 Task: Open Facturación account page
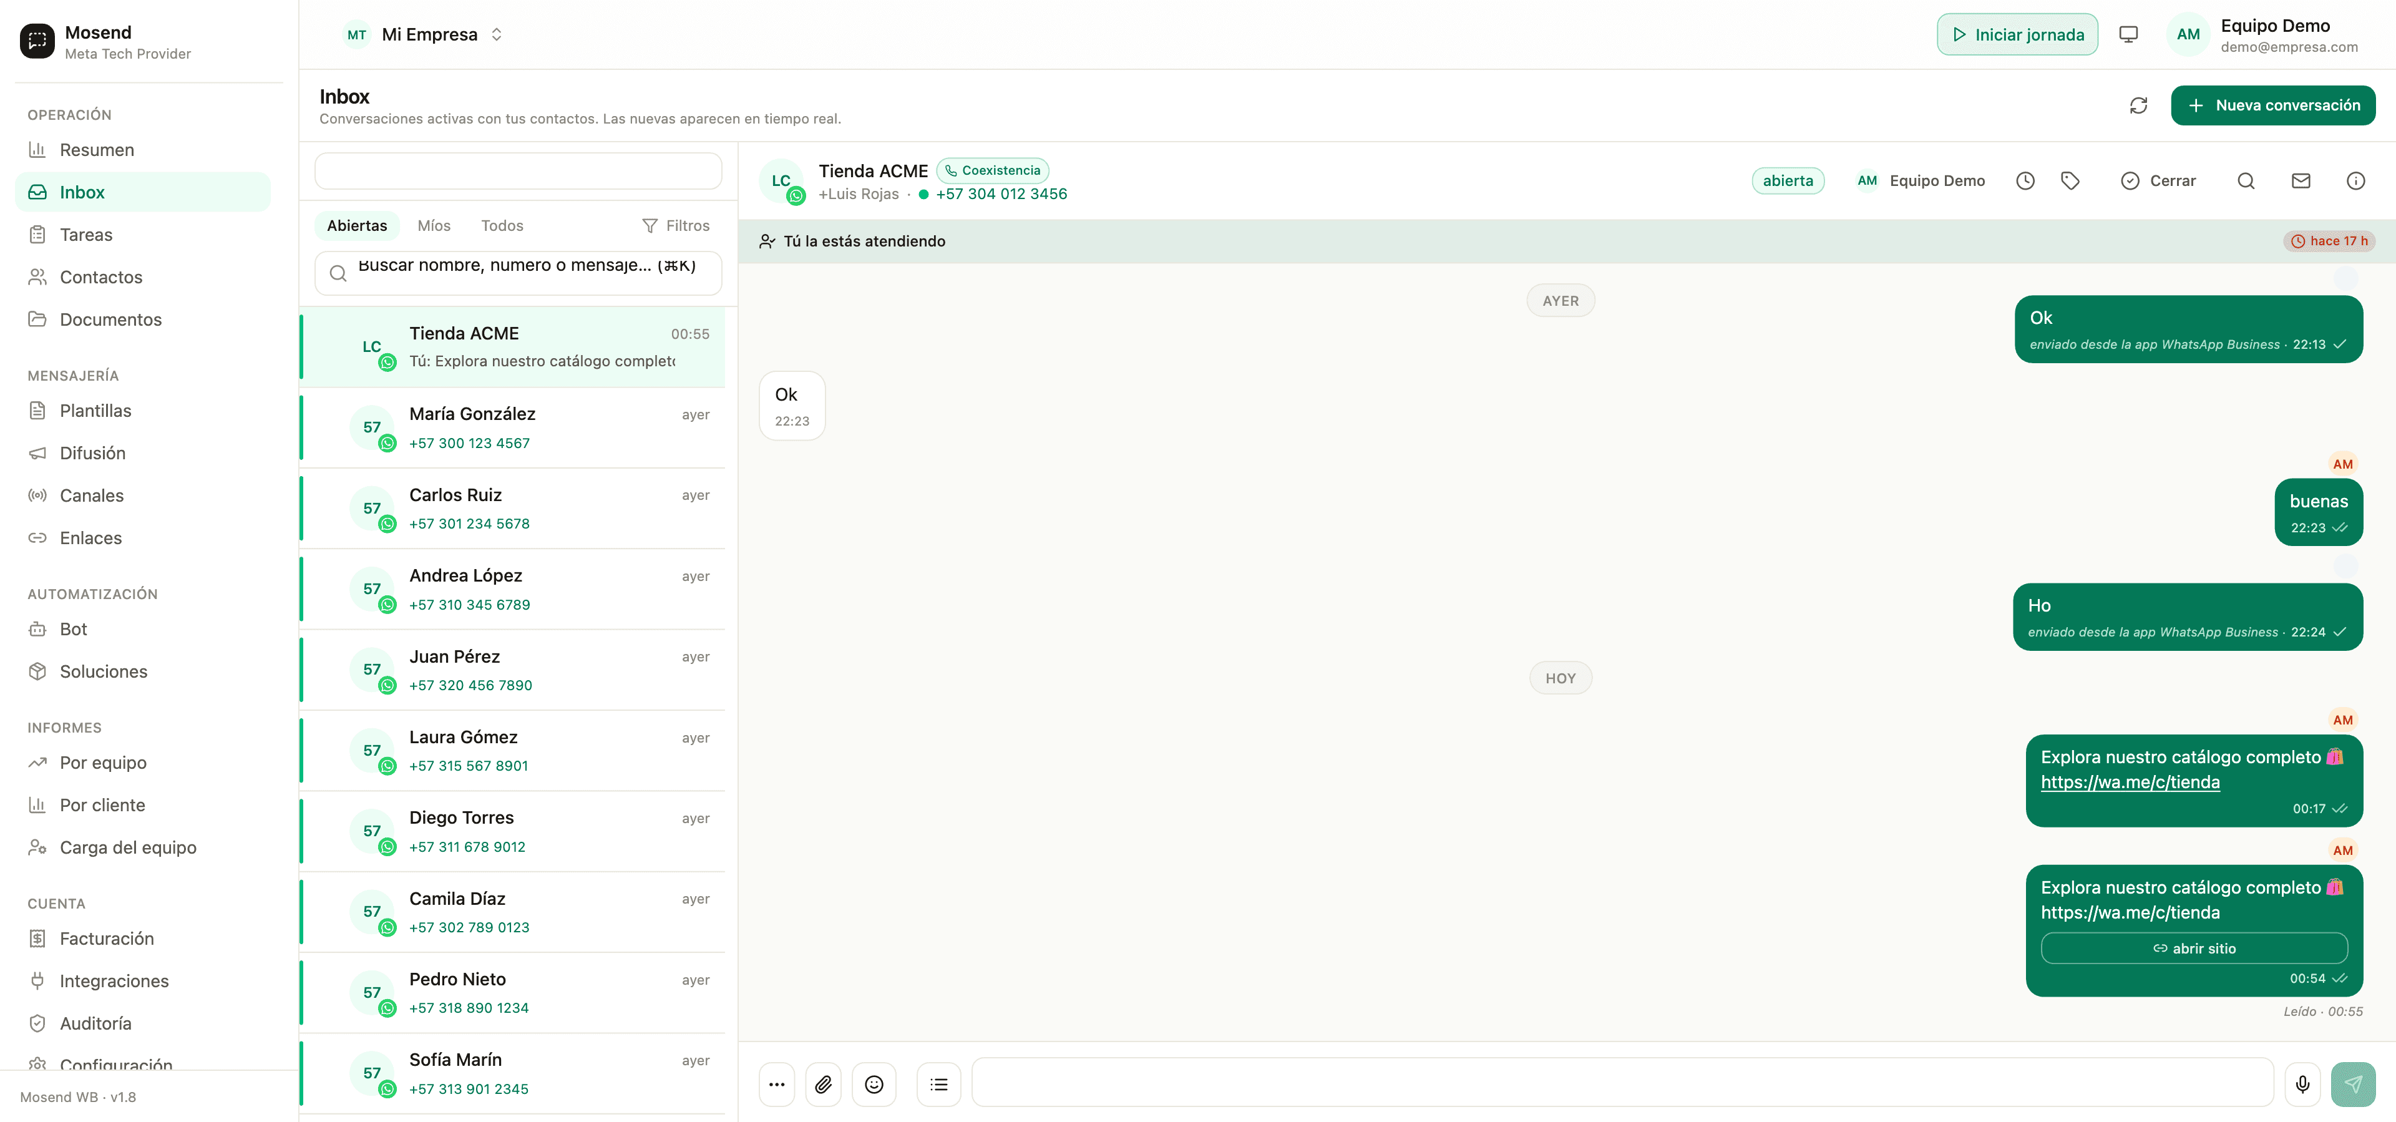[142, 938]
